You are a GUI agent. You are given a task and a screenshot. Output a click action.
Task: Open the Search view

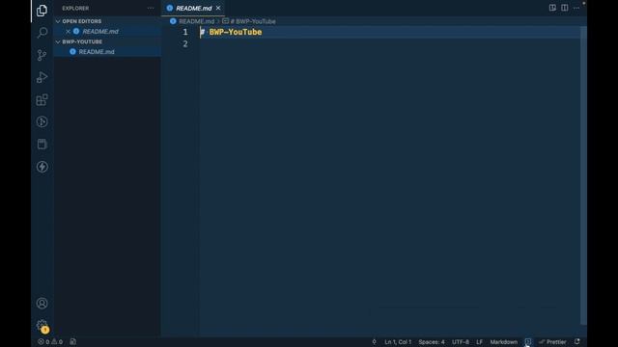point(42,33)
